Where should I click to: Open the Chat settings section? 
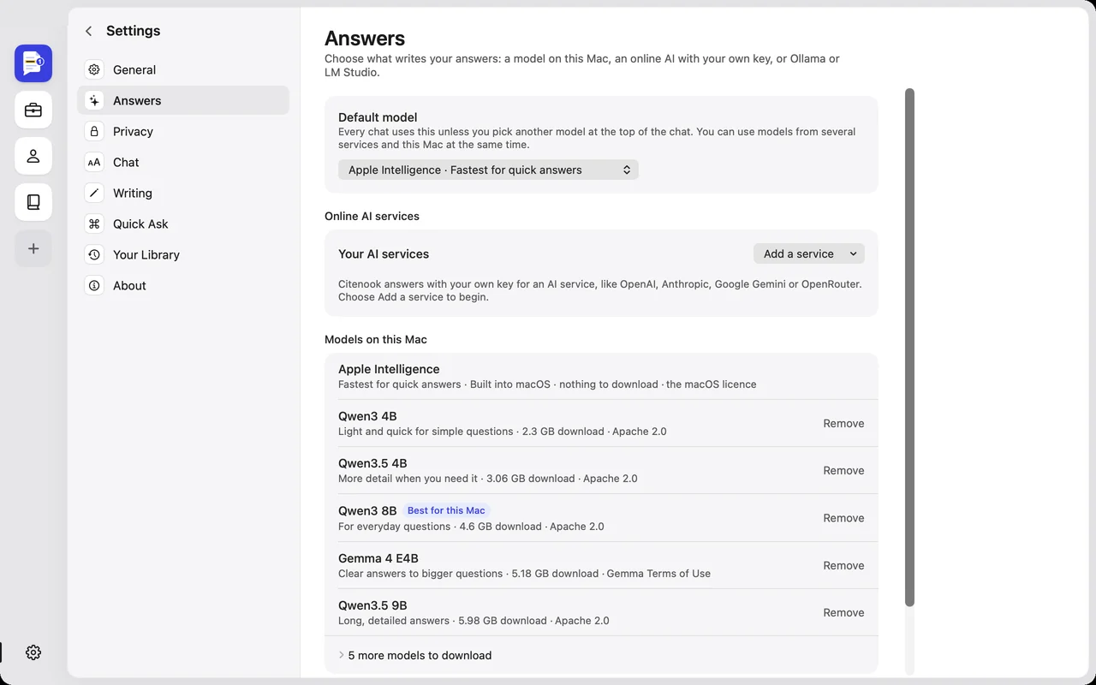click(183, 162)
